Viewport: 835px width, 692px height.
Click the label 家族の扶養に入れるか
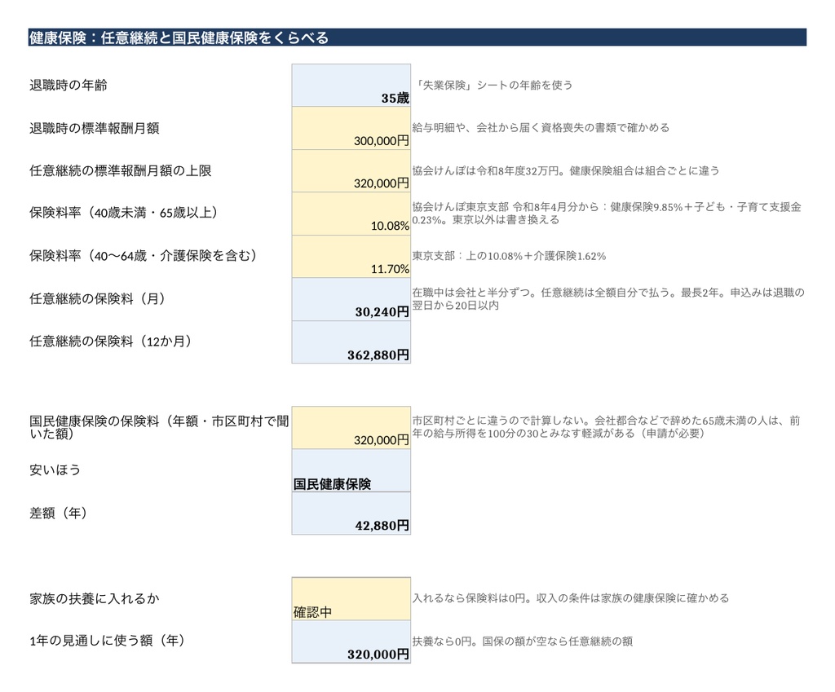95,599
